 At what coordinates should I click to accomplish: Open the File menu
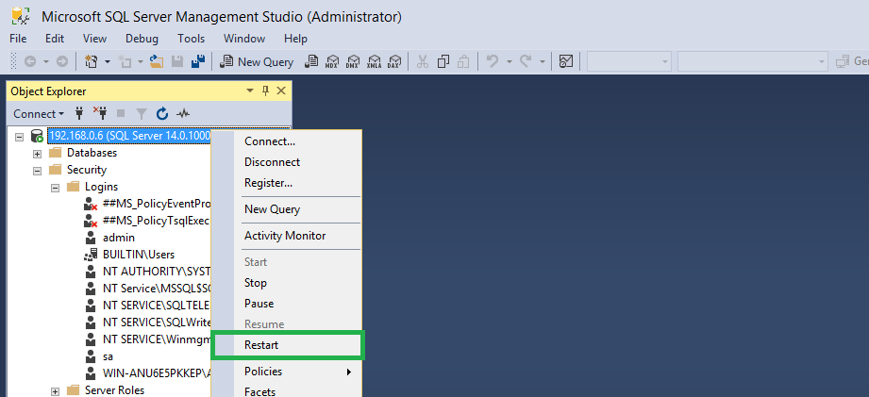(x=18, y=39)
